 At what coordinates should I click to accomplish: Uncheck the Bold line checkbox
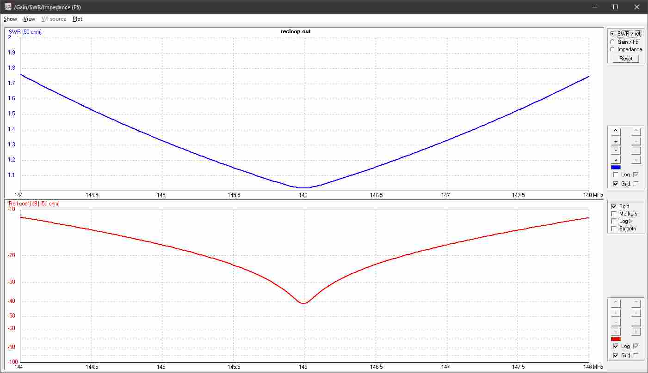[x=614, y=206]
